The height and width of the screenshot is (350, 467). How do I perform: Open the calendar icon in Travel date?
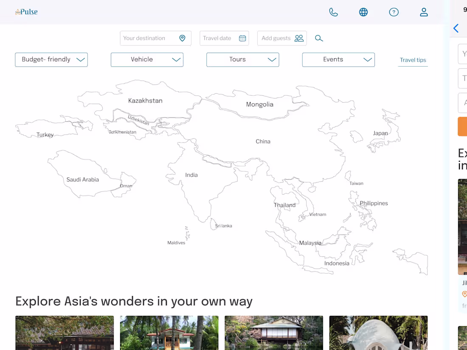pyautogui.click(x=242, y=38)
